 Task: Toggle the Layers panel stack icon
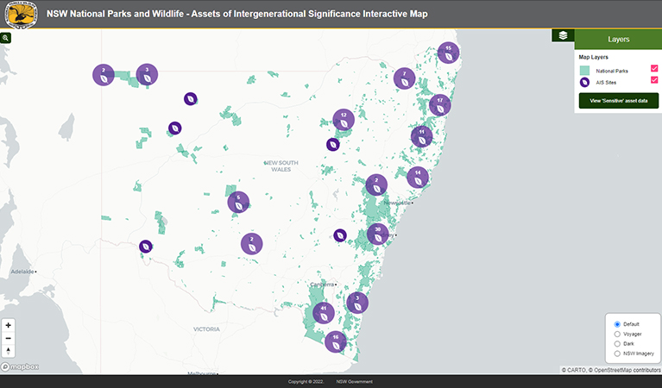pyautogui.click(x=563, y=35)
